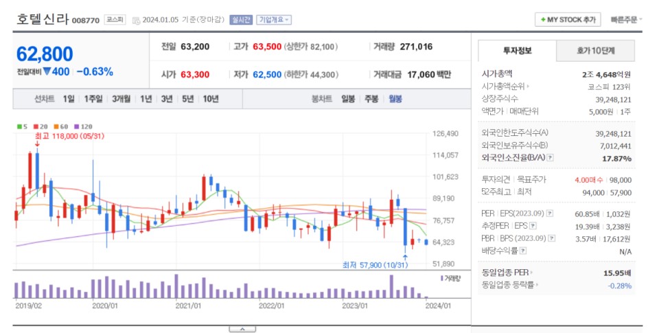This screenshot has width=659, height=333.
Task: Click the 2024/01 x-axis date label
Action: (438, 306)
